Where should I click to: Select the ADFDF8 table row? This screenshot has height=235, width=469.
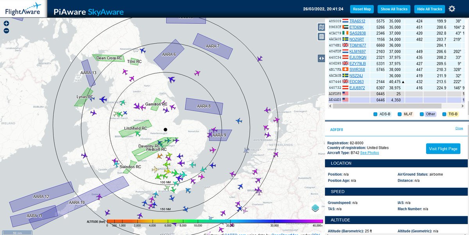(x=396, y=94)
